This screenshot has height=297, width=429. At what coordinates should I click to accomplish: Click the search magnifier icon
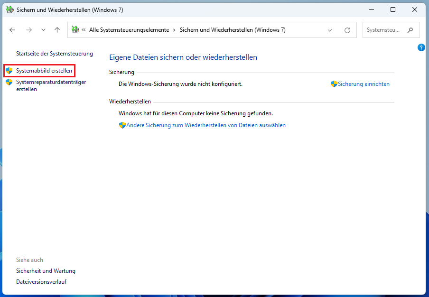pyautogui.click(x=410, y=29)
